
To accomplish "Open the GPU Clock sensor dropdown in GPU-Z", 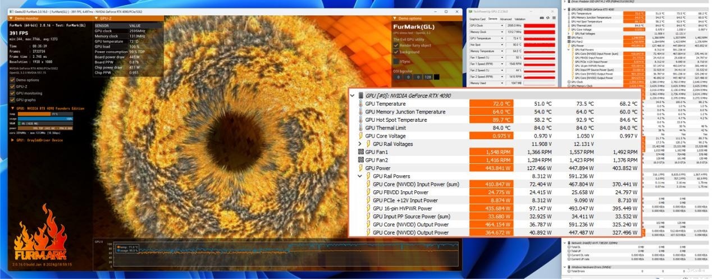I will tap(503, 26).
